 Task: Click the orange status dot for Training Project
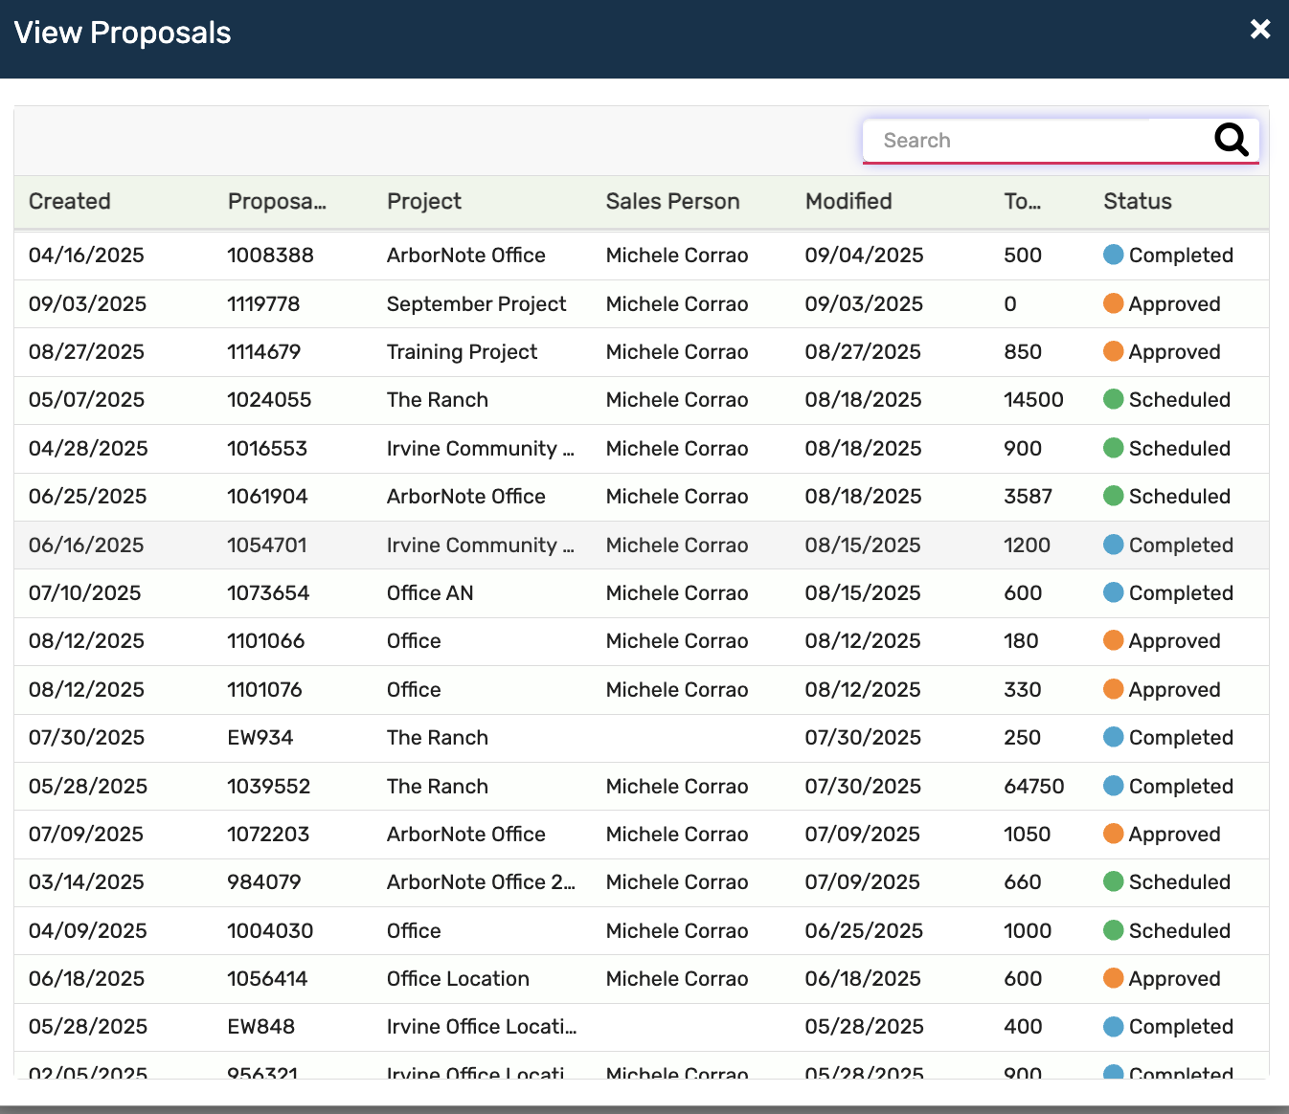pyautogui.click(x=1113, y=351)
